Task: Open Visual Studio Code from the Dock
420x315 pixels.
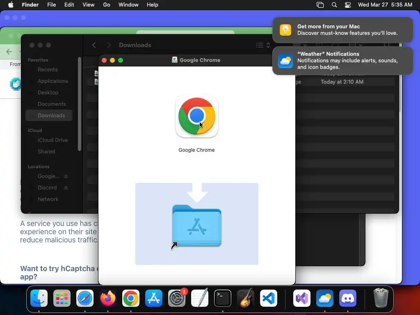Action: pyautogui.click(x=268, y=298)
